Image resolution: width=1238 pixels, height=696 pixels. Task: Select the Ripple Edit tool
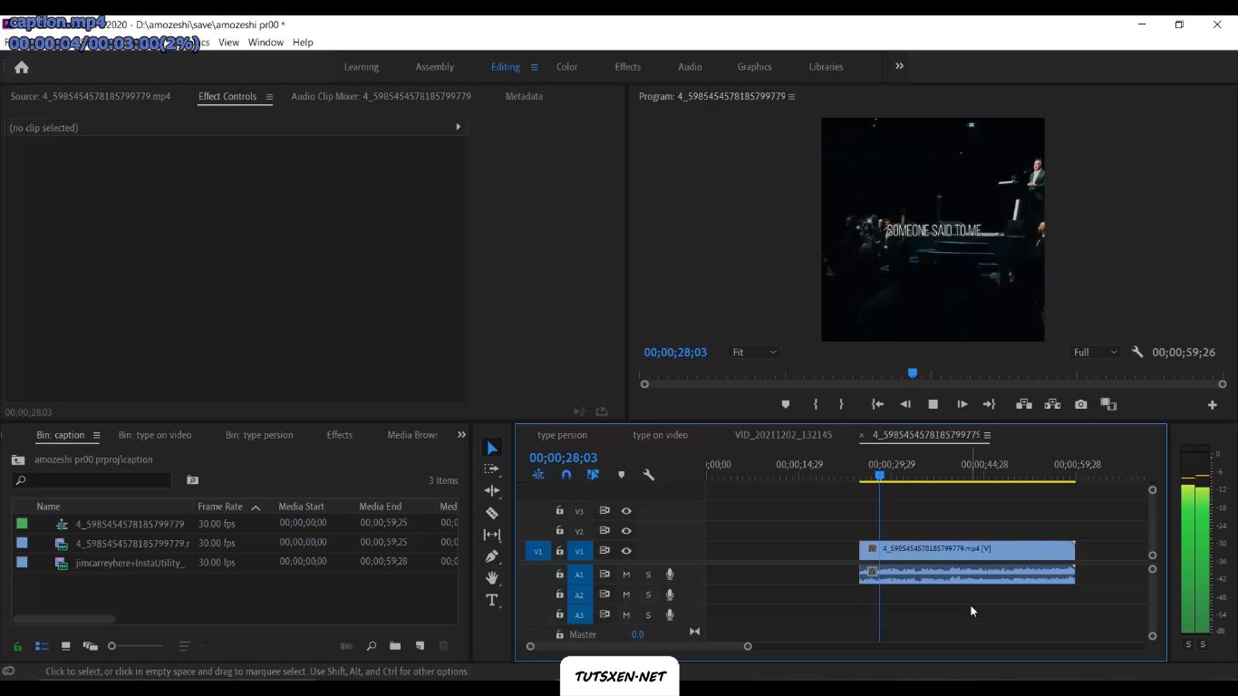492,490
